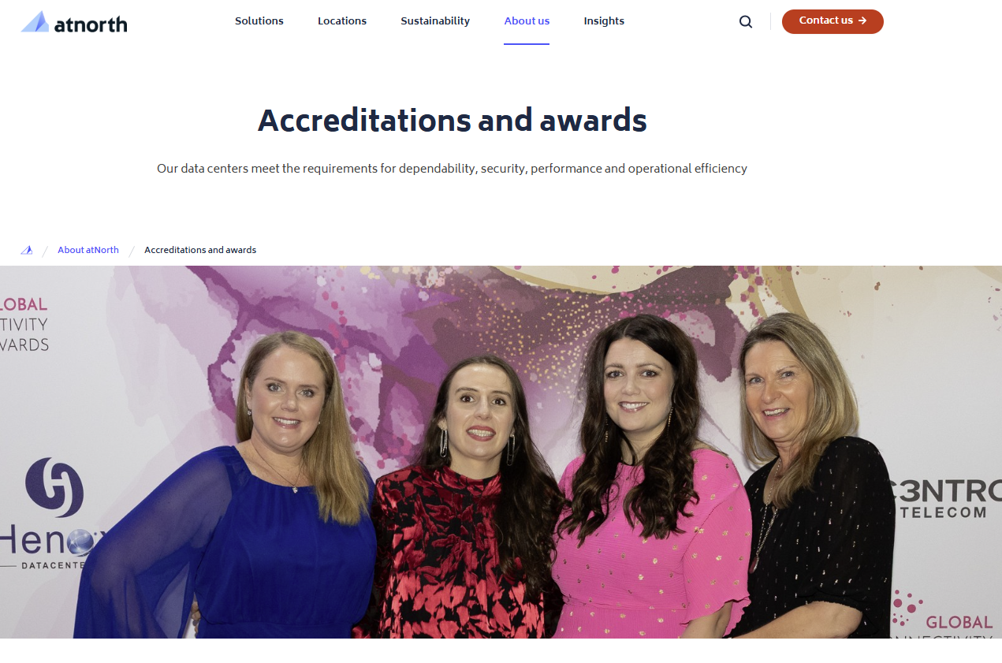This screenshot has height=663, width=1002.
Task: Go to About atNorth breadcrumb link
Action: tap(88, 250)
